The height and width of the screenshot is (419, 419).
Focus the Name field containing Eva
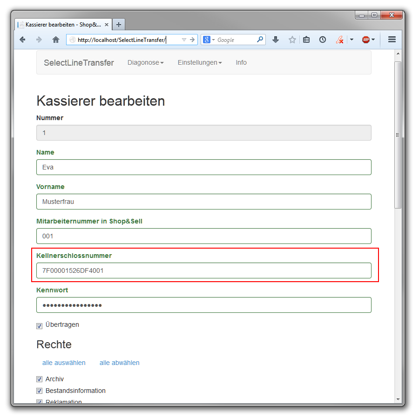point(204,167)
